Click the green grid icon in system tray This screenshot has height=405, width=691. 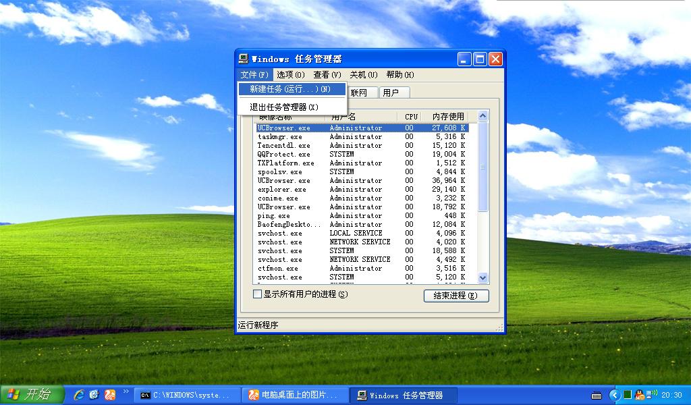[x=628, y=396]
